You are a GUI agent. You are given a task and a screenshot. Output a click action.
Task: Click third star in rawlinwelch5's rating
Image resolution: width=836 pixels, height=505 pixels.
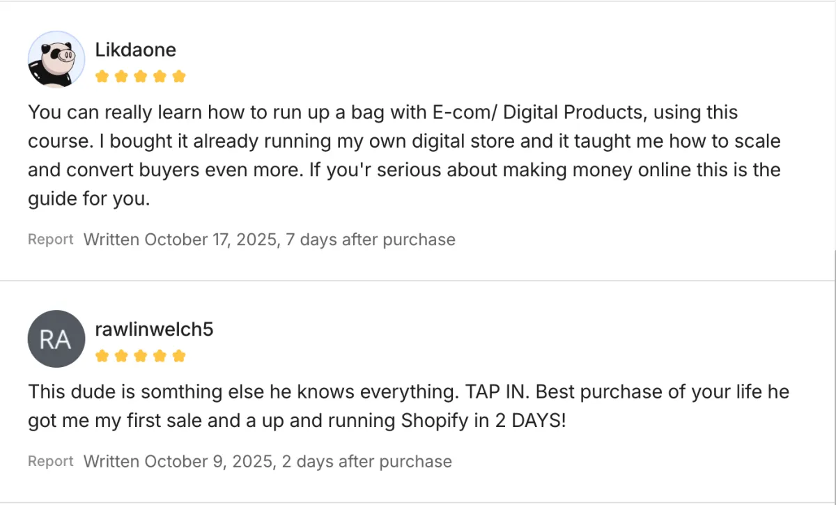tap(141, 356)
